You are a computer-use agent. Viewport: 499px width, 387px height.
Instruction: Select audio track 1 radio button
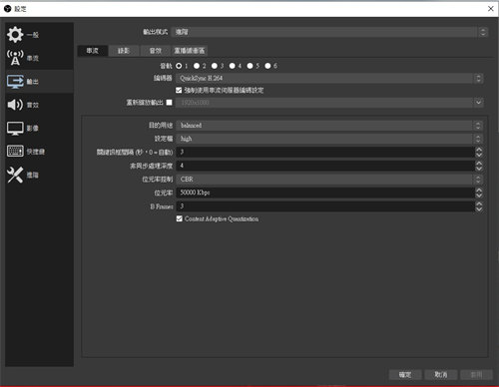tap(179, 66)
